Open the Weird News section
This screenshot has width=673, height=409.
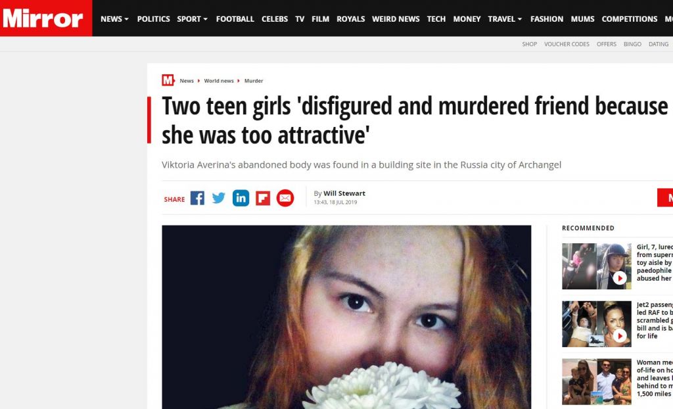pos(396,19)
